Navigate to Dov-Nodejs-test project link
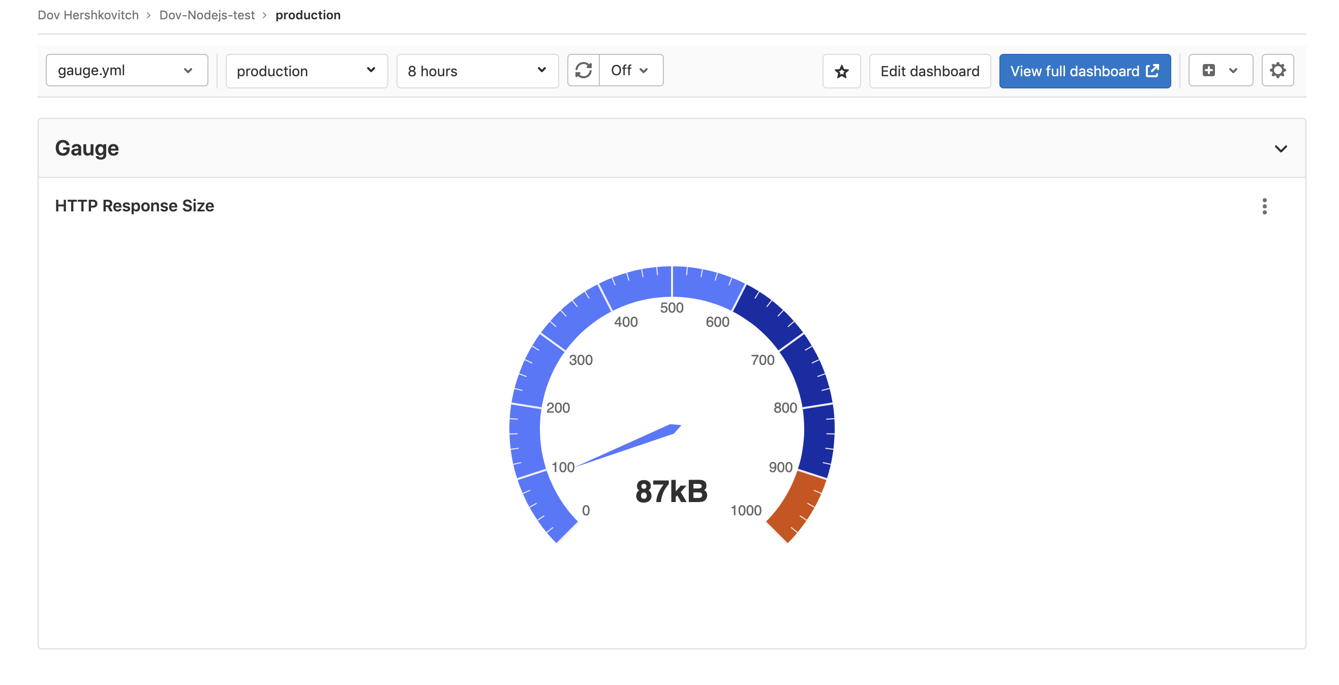Image resolution: width=1339 pixels, height=685 pixels. (x=207, y=15)
